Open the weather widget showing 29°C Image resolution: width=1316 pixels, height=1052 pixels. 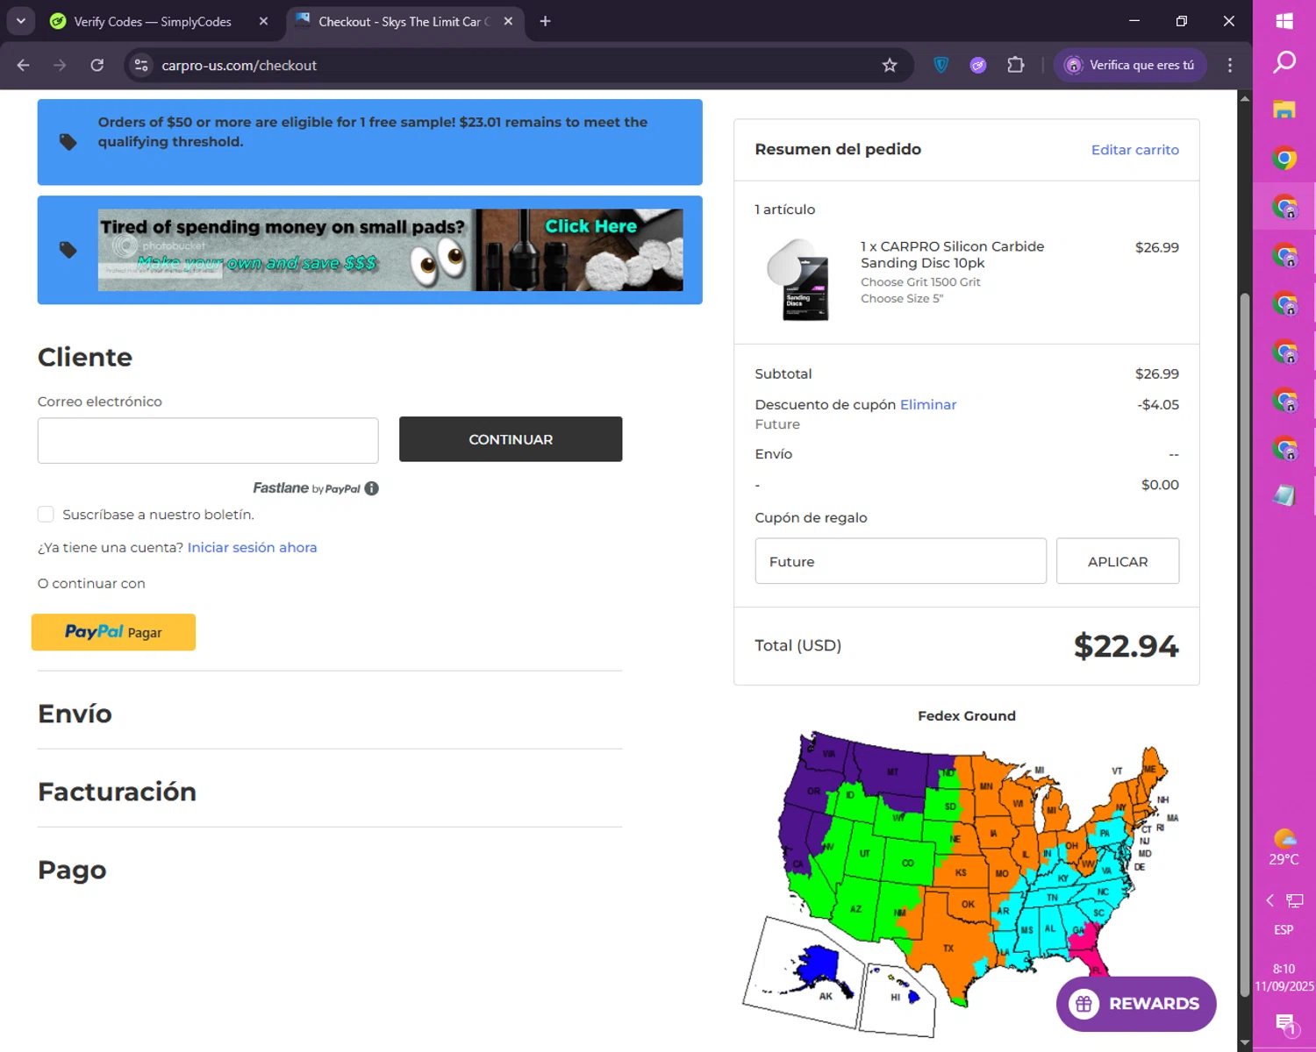[x=1284, y=848]
